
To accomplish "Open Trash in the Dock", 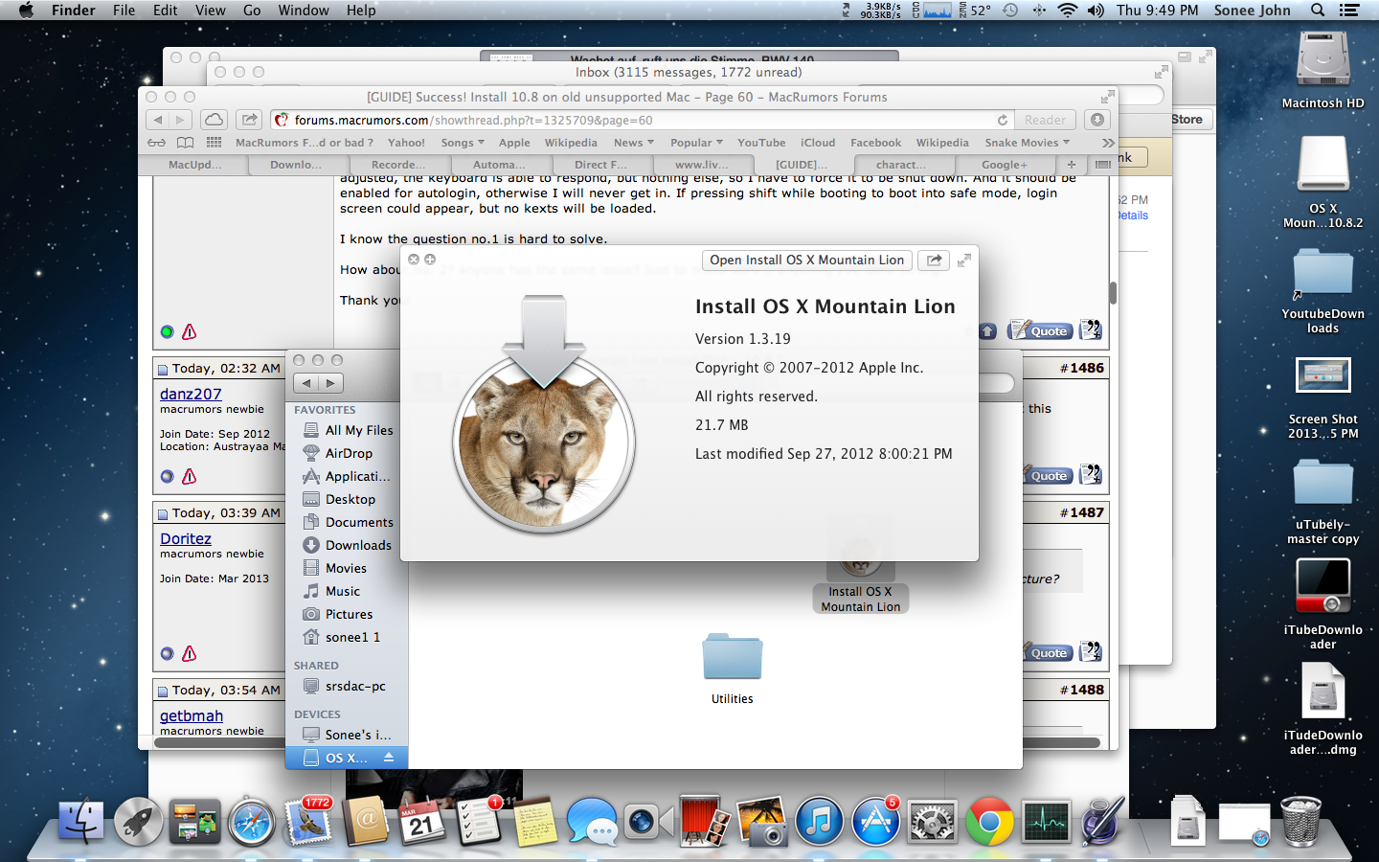I will click(1300, 822).
